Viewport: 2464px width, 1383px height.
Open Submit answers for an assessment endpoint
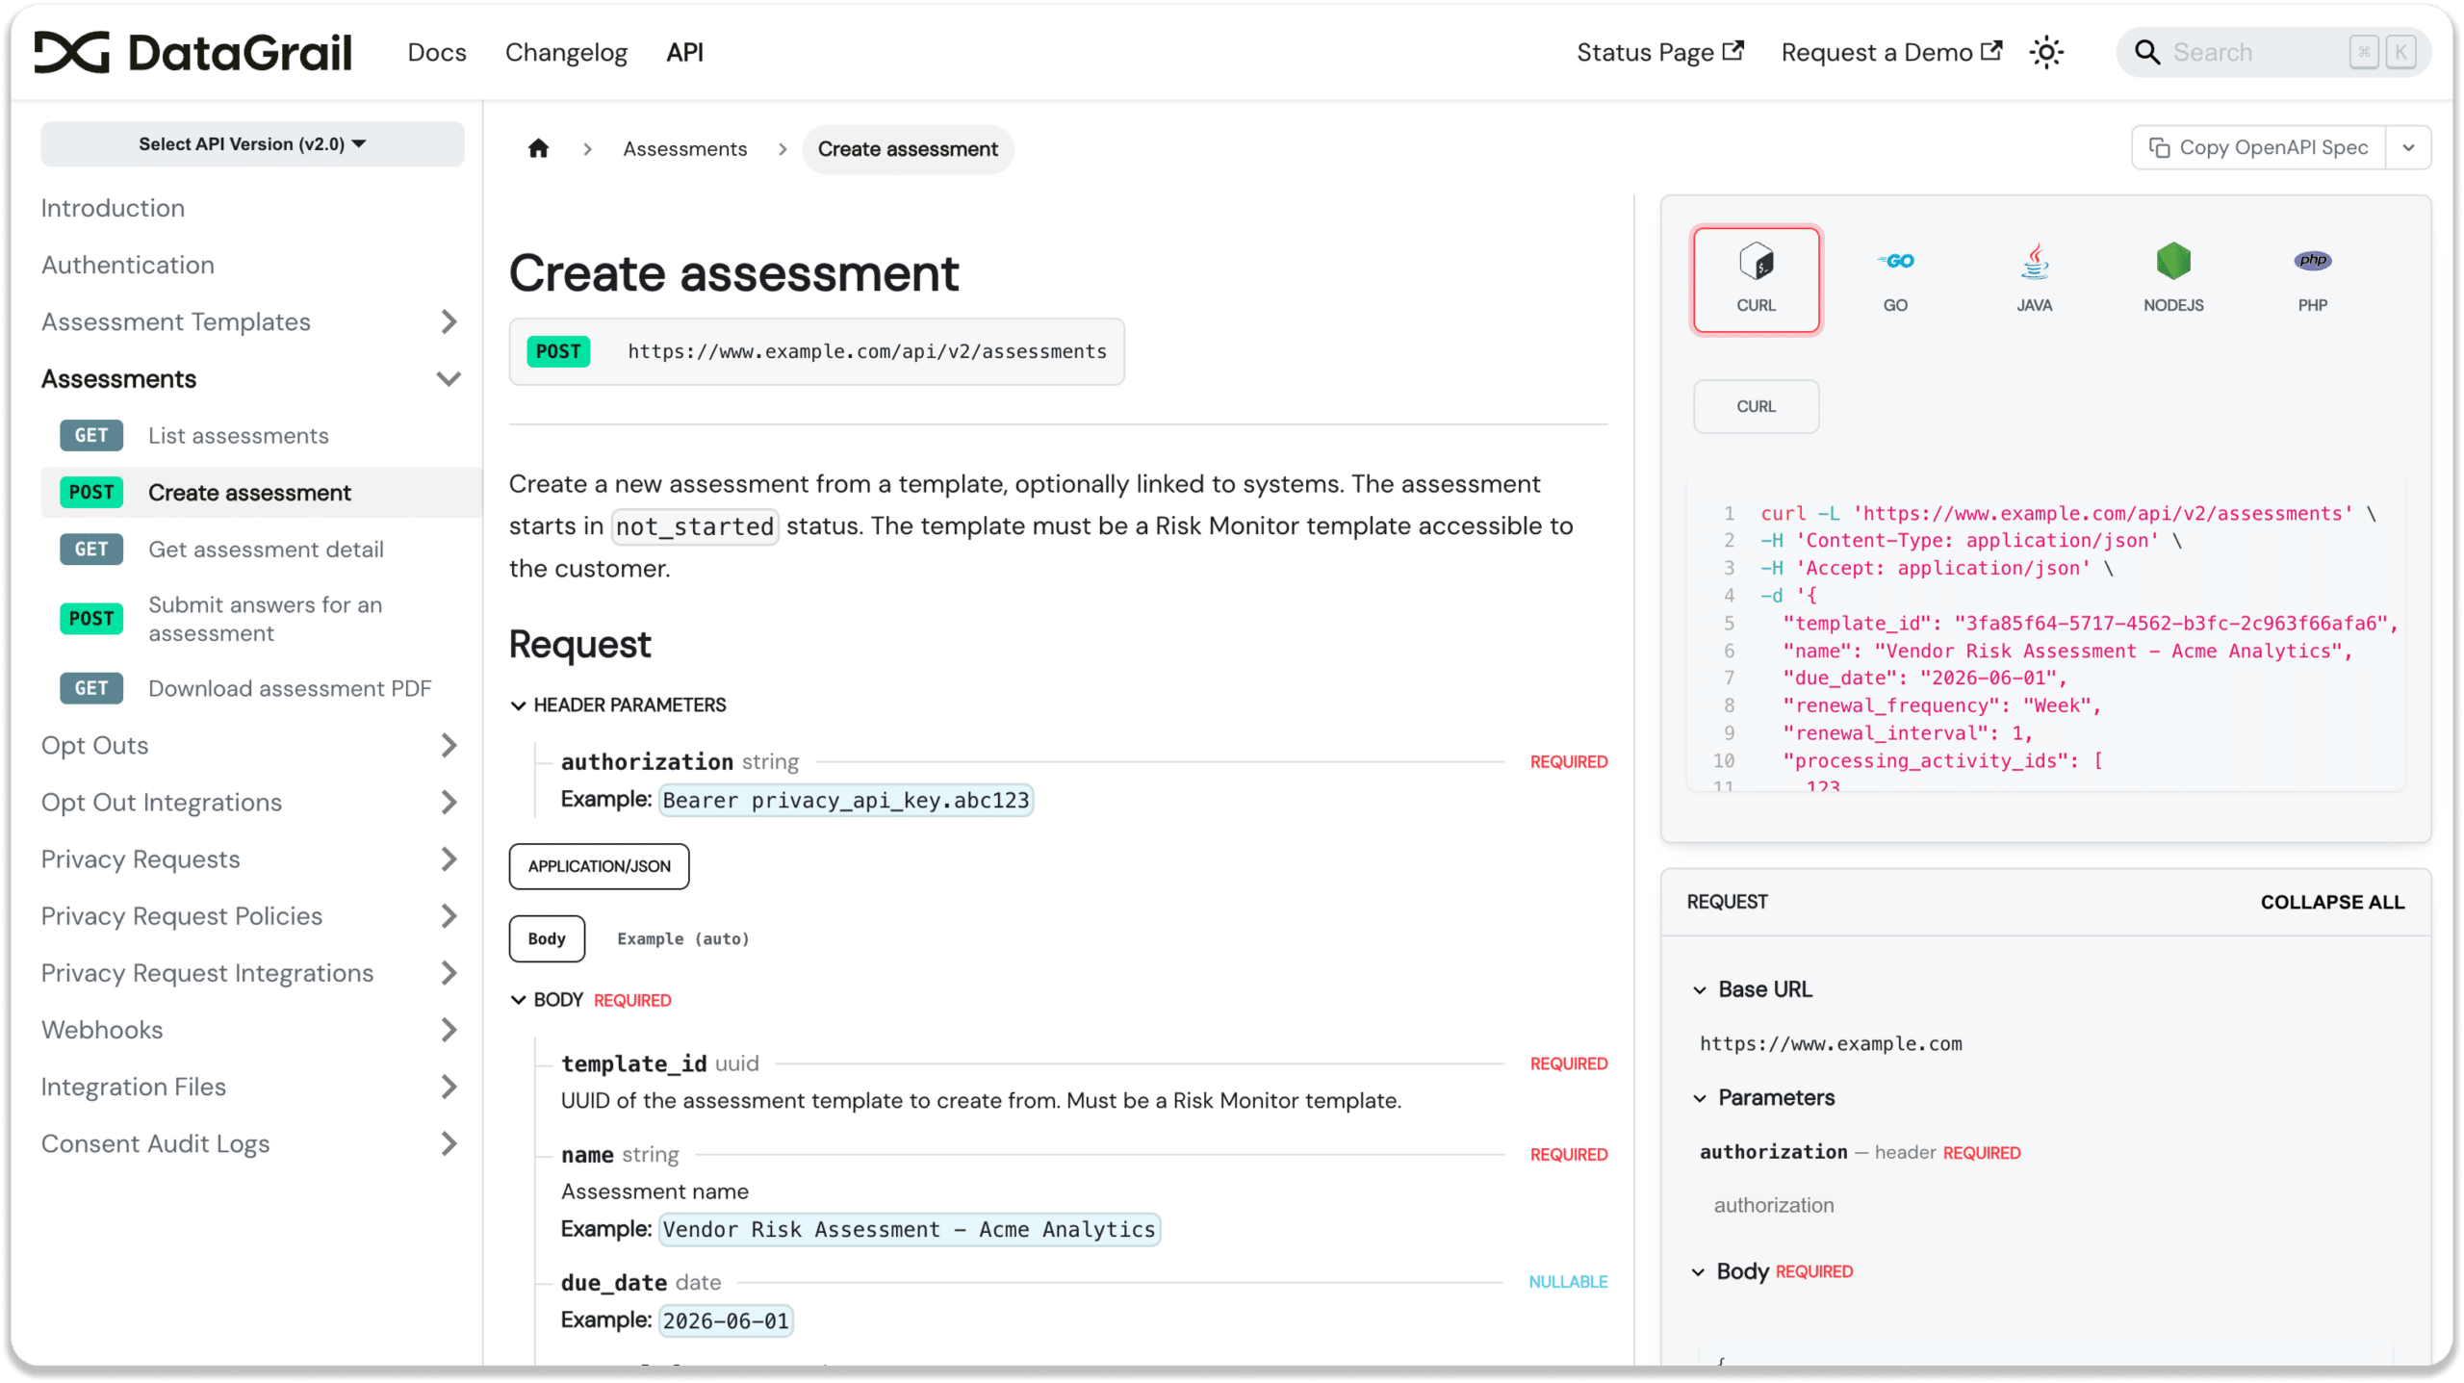point(265,619)
